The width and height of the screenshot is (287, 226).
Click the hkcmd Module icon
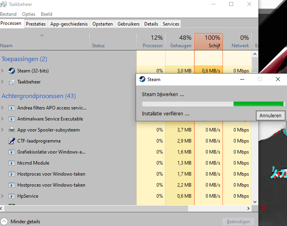click(x=12, y=163)
